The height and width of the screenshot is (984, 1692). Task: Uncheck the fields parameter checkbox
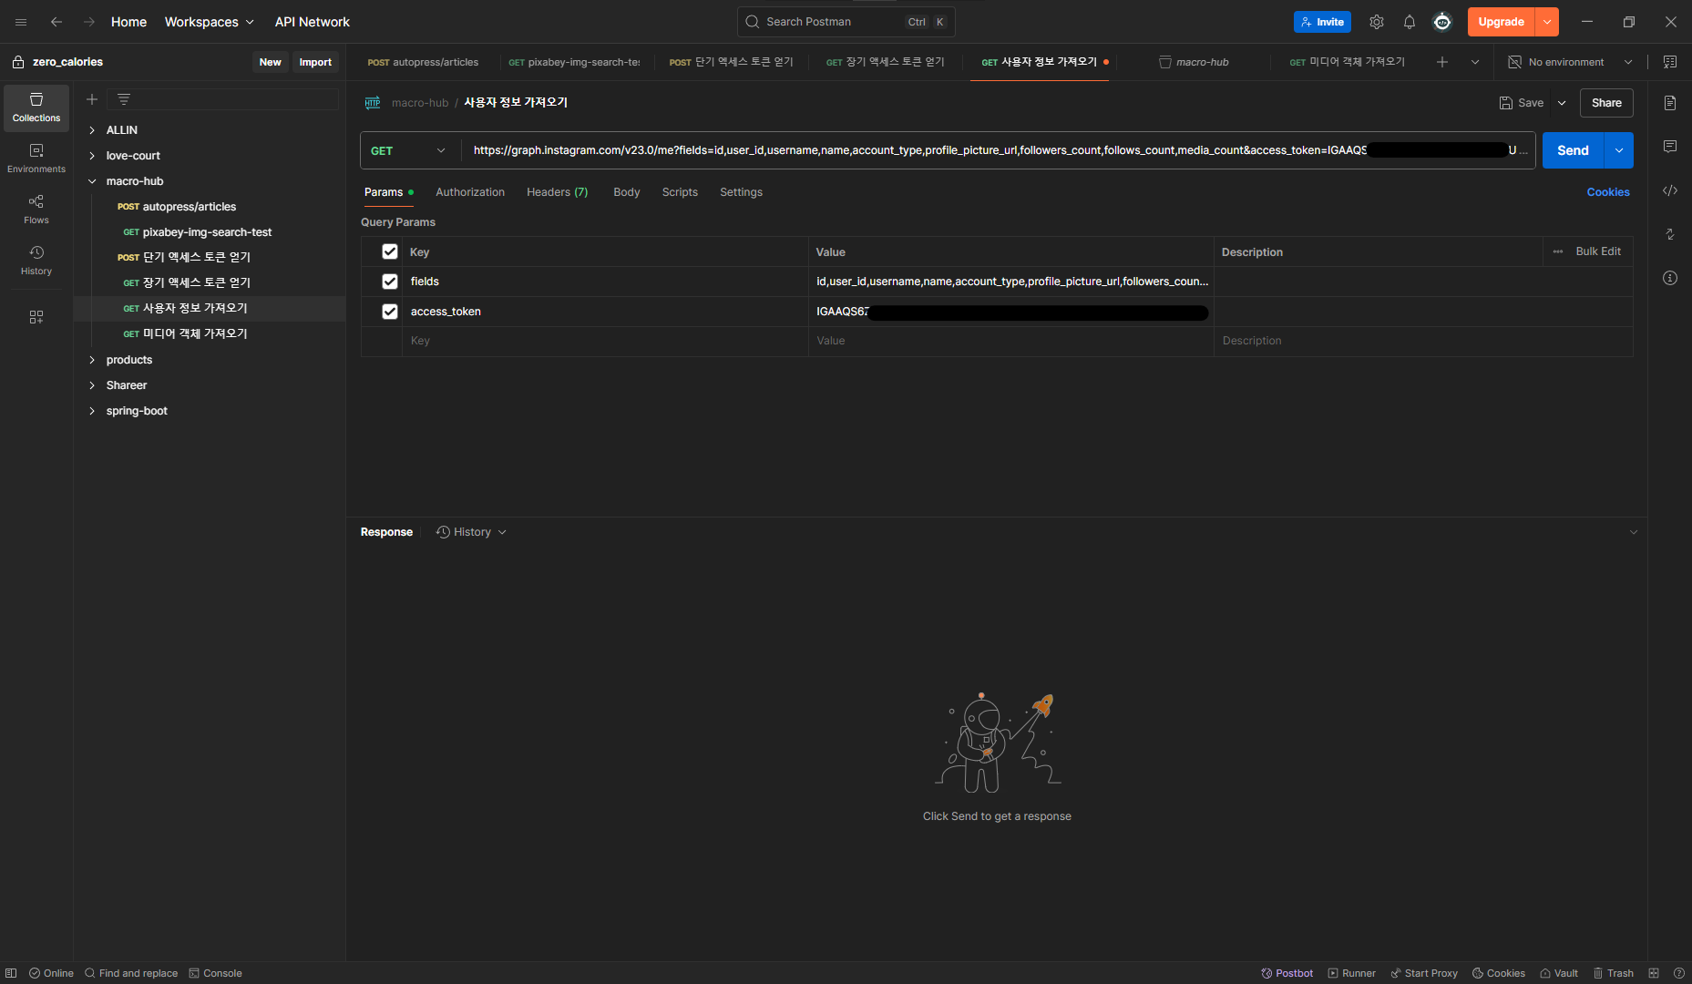tap(390, 282)
